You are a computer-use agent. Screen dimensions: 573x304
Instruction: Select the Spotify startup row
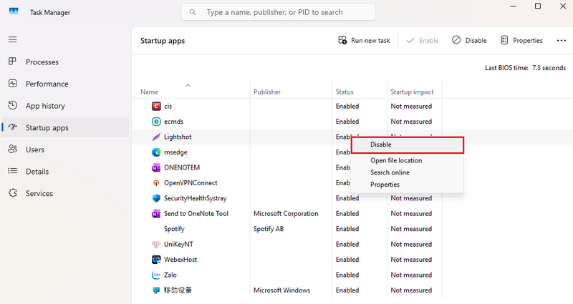287,229
